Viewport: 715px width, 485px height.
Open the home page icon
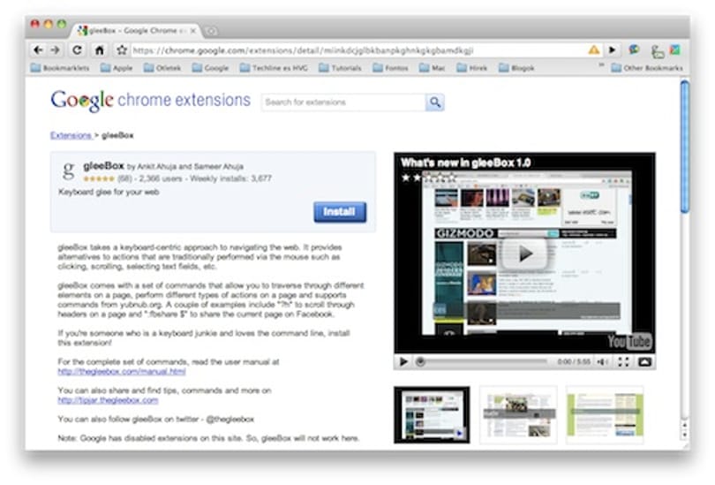point(100,50)
